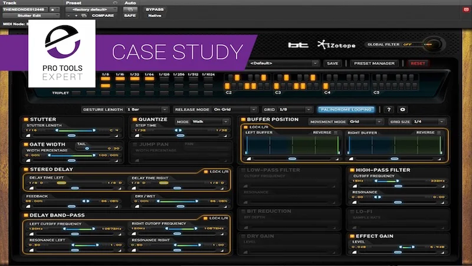Screen dimensions: 472x266
Task: Click the unlit 1/128 note light
Action: (x=164, y=79)
